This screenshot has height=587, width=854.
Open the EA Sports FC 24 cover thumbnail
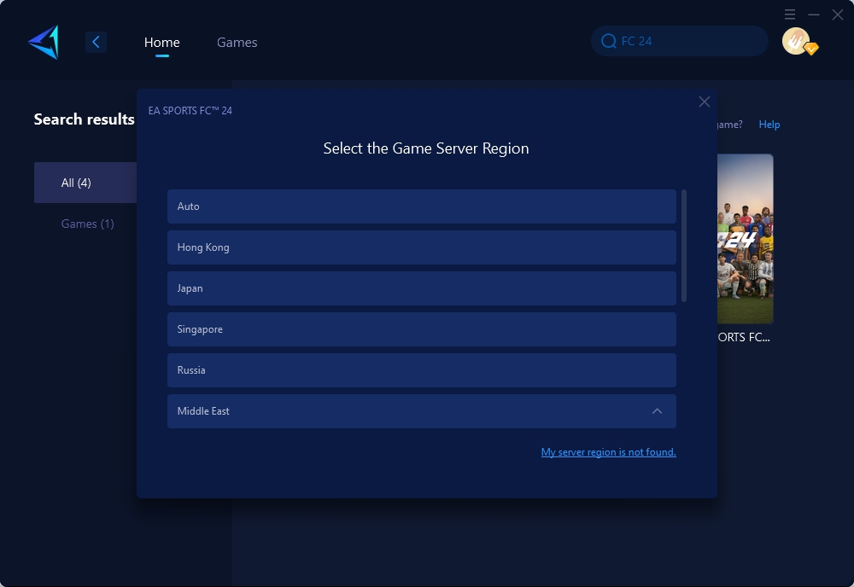pyautogui.click(x=745, y=239)
